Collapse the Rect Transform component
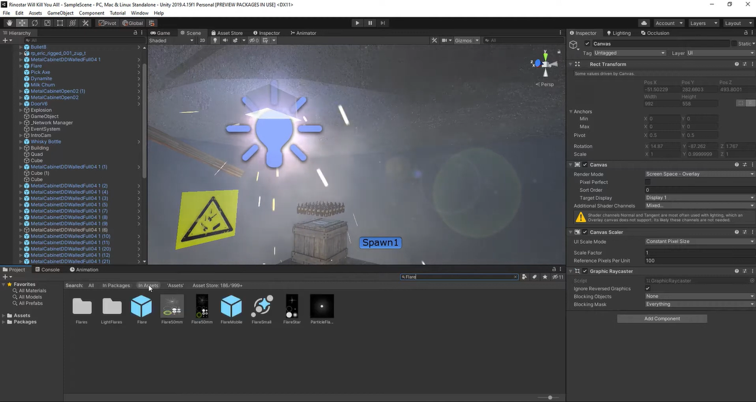The image size is (756, 402). (x=571, y=64)
